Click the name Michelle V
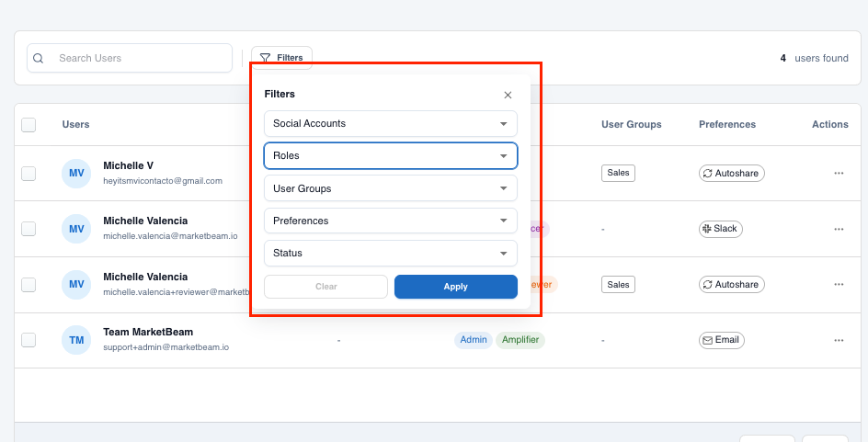Screen dimensions: 868x442 click(x=129, y=165)
